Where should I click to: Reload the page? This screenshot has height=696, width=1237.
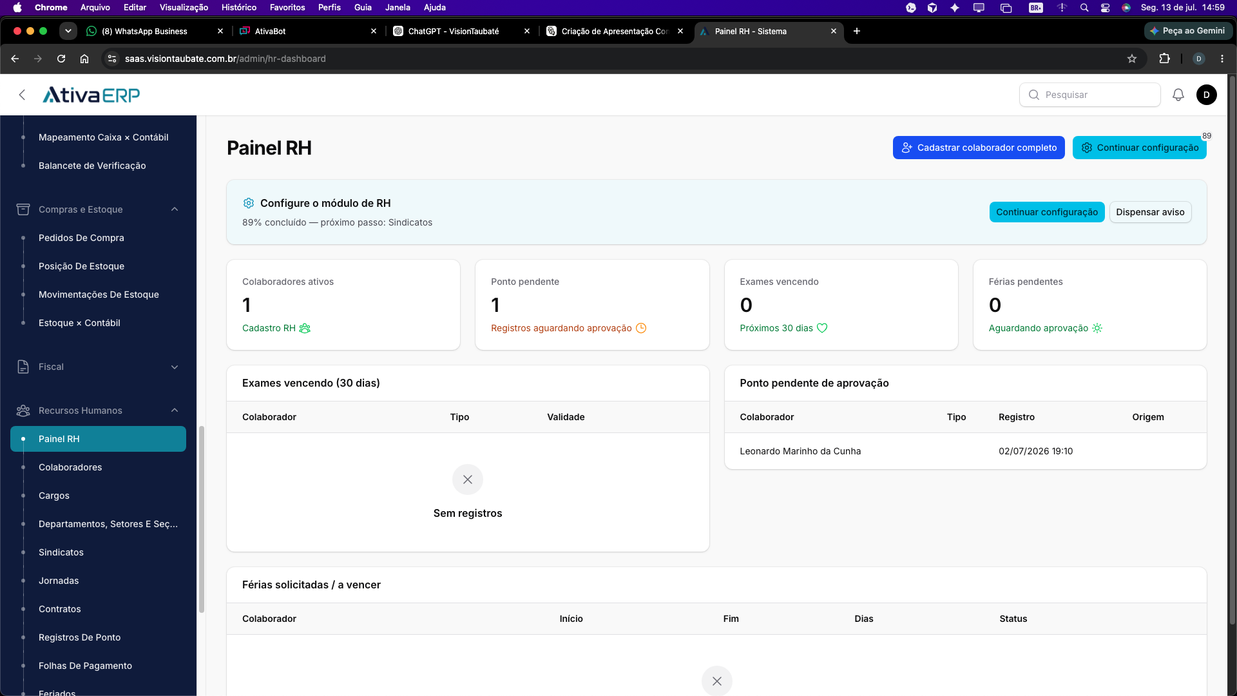(x=61, y=59)
